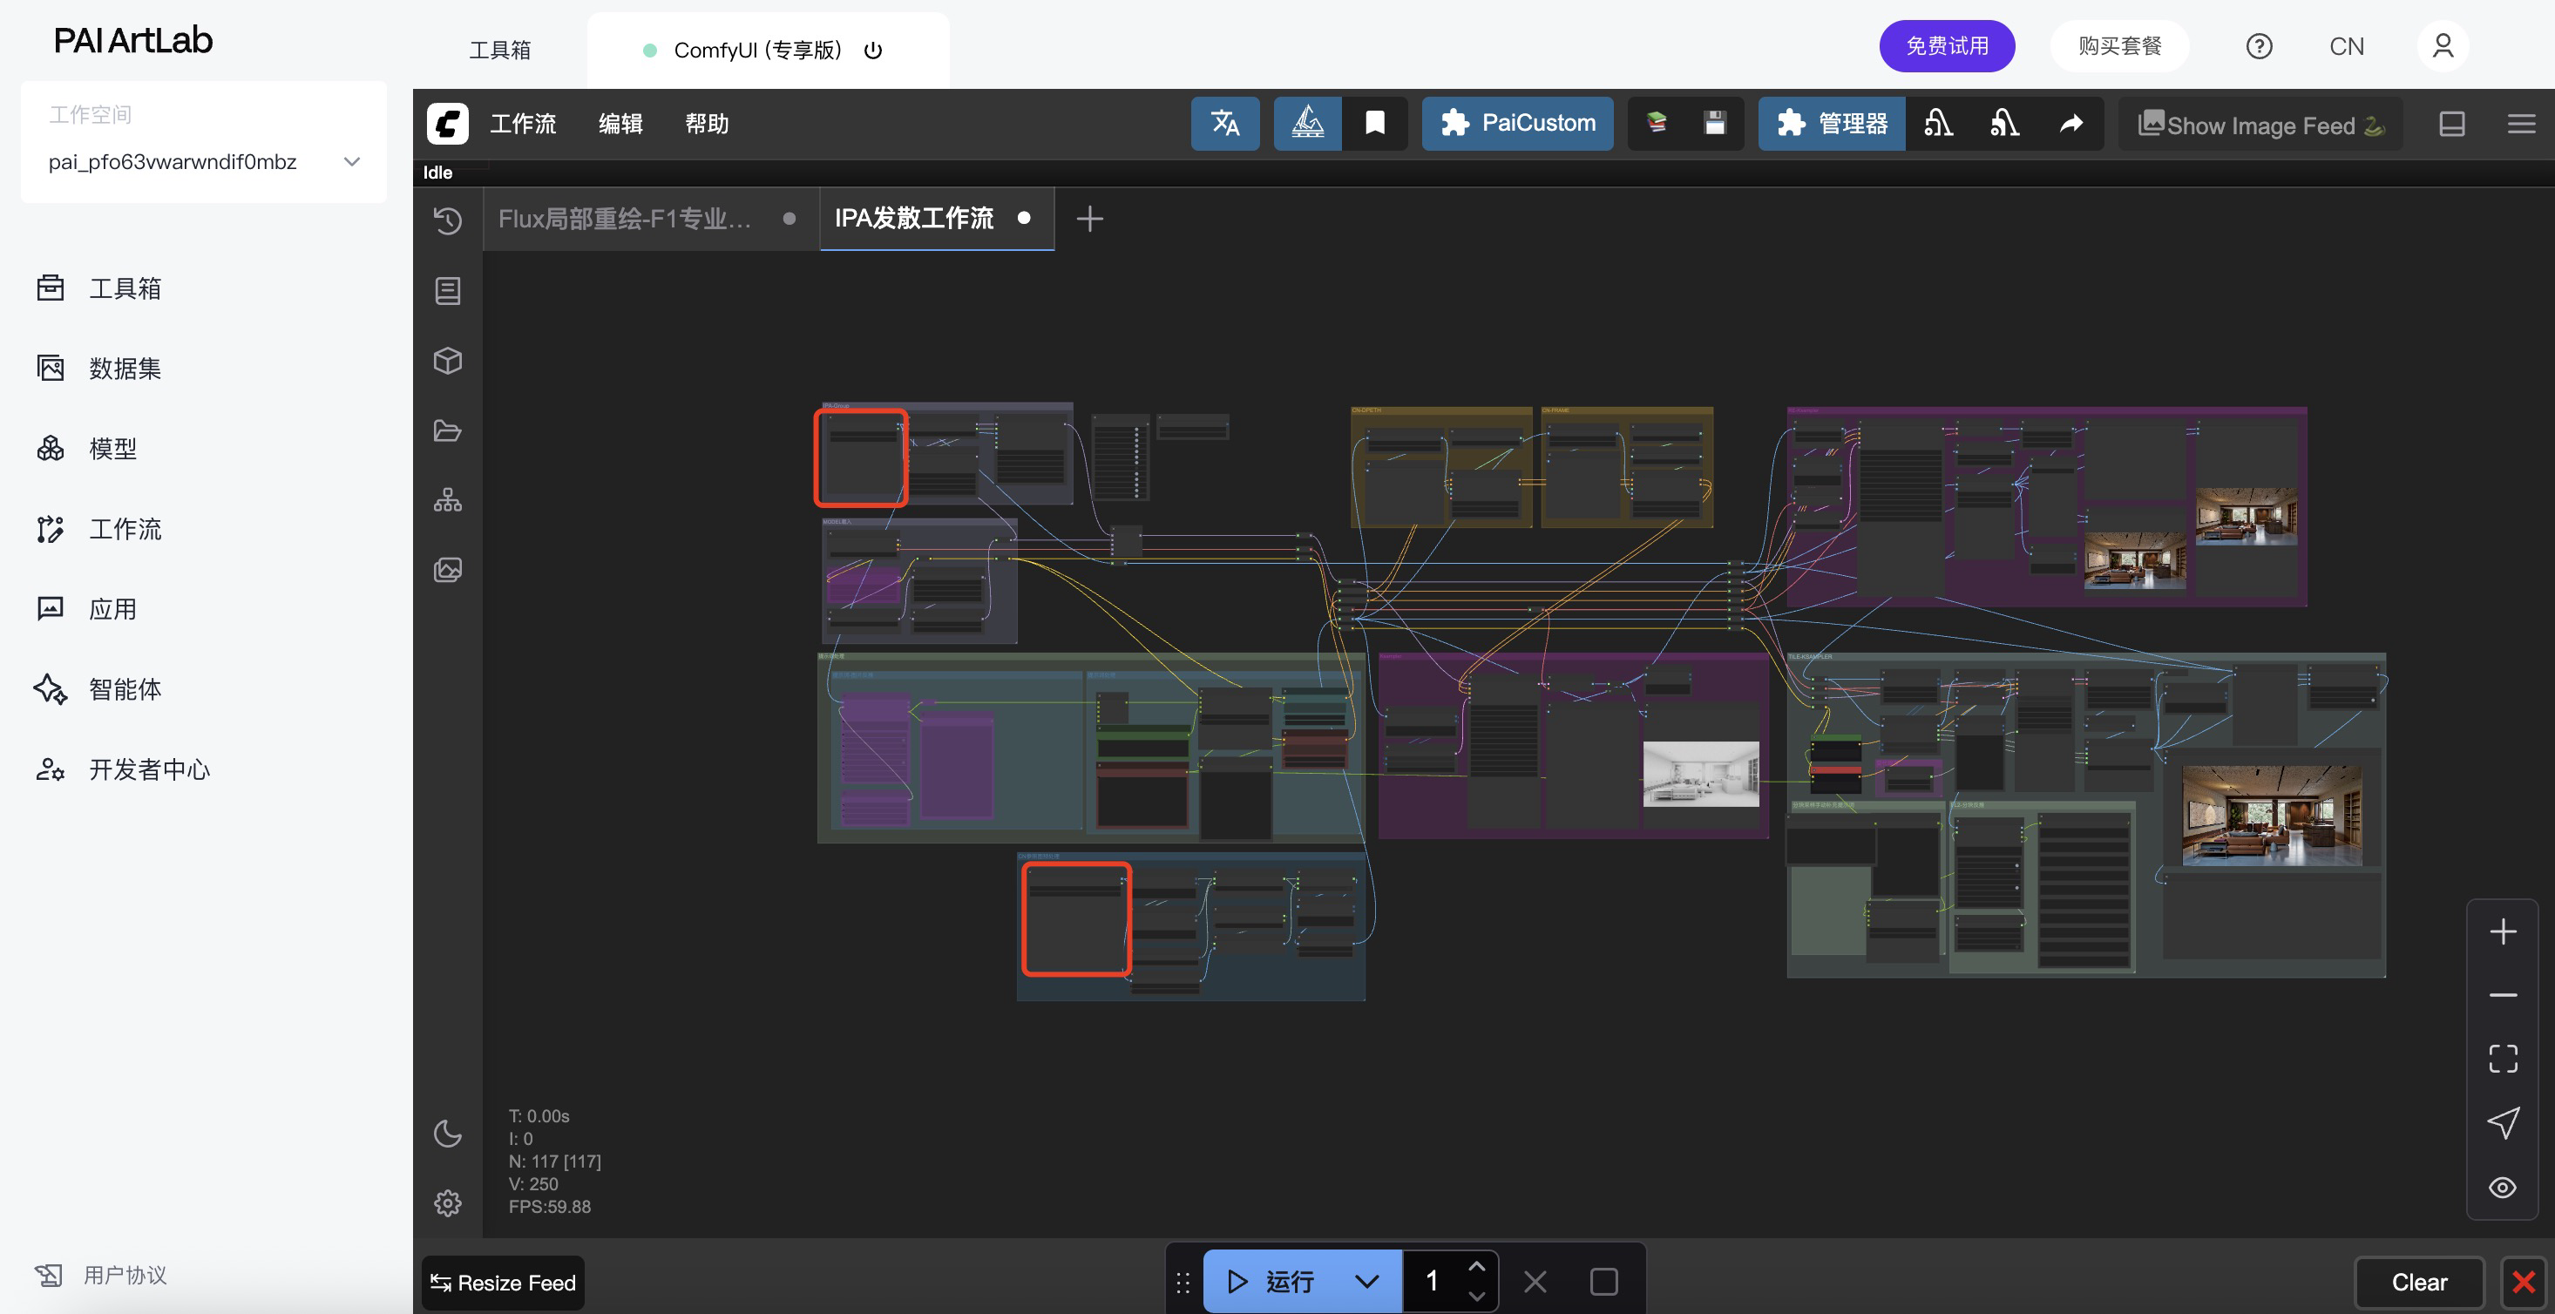This screenshot has height=1314, width=2555.
Task: Click the Clear button
Action: [2418, 1281]
